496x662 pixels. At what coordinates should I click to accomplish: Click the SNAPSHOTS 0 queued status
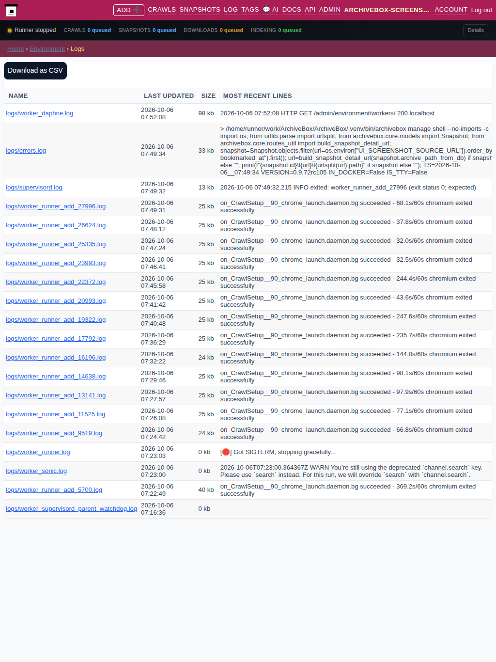(x=147, y=30)
